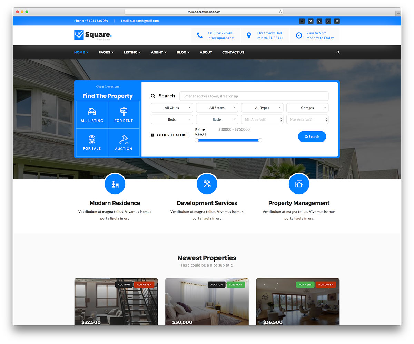Click the address search input field
The width and height of the screenshot is (414, 344).
[254, 96]
